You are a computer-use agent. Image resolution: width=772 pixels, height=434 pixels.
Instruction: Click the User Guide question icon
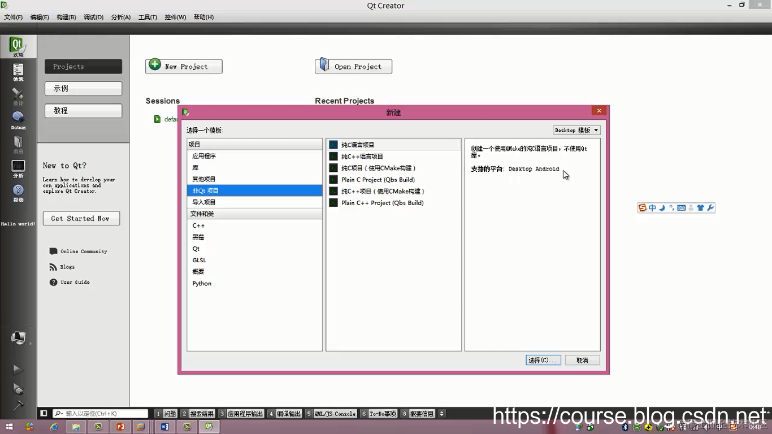[x=53, y=282]
